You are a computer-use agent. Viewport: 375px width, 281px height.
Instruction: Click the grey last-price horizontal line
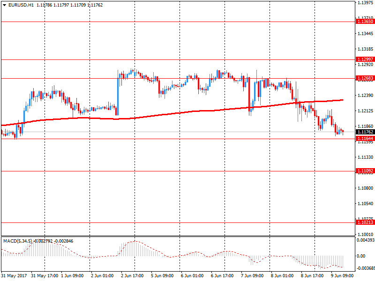178,132
